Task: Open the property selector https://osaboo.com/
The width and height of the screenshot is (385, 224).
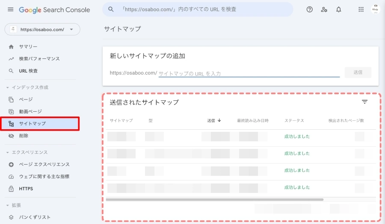Action: (x=42, y=29)
